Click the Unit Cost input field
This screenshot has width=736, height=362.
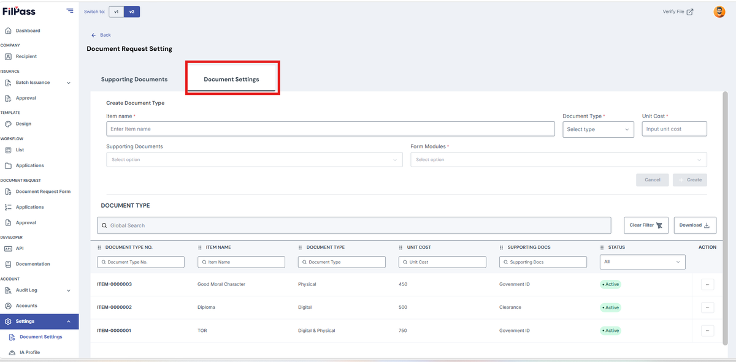click(x=675, y=129)
